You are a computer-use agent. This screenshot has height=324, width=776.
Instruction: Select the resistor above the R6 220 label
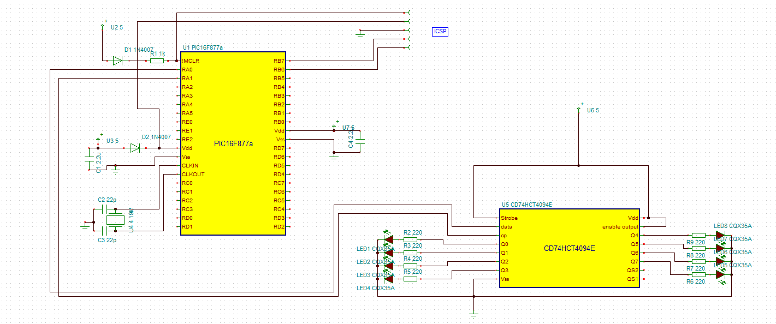tap(698, 274)
